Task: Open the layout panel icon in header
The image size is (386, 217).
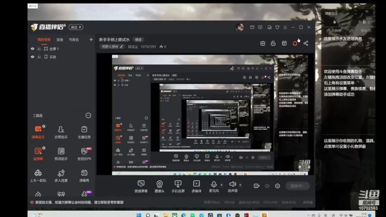Action: 284,43
